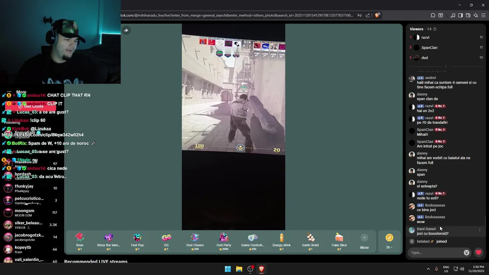Send the Fest Cheers gift

pos(195,241)
